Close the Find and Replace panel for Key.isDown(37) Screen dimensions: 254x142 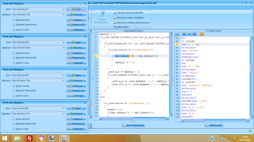point(86,4)
